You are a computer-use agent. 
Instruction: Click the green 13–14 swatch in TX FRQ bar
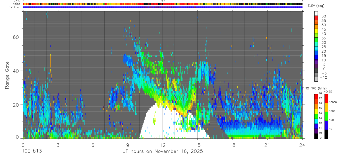(x=316, y=116)
